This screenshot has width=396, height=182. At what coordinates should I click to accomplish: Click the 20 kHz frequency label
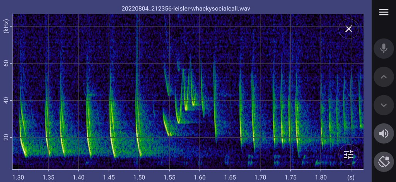[7, 137]
